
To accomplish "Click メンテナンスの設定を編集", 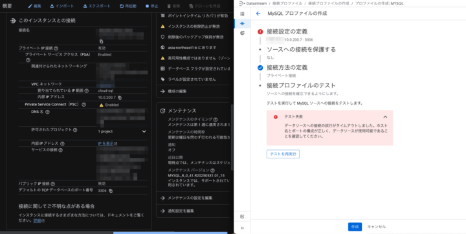I will pyautogui.click(x=186, y=198).
